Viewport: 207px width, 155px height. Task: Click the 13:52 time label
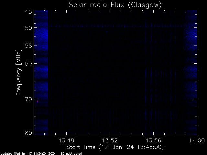110,140
